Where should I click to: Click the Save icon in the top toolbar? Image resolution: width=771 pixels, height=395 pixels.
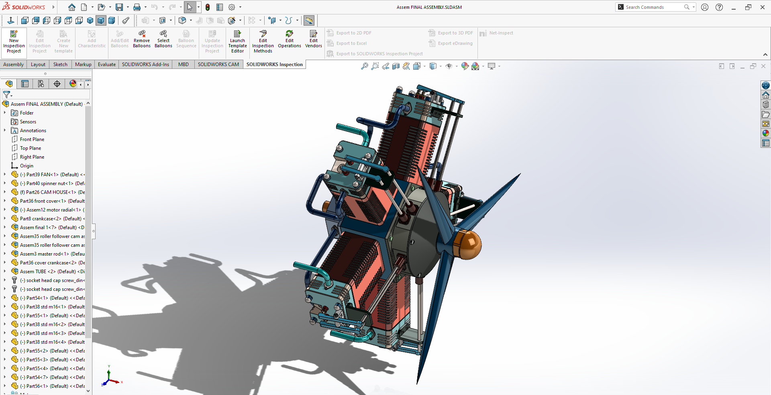coord(119,7)
